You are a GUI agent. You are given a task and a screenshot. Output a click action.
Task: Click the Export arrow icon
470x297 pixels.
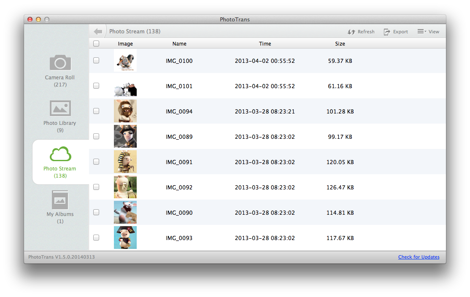pyautogui.click(x=387, y=32)
